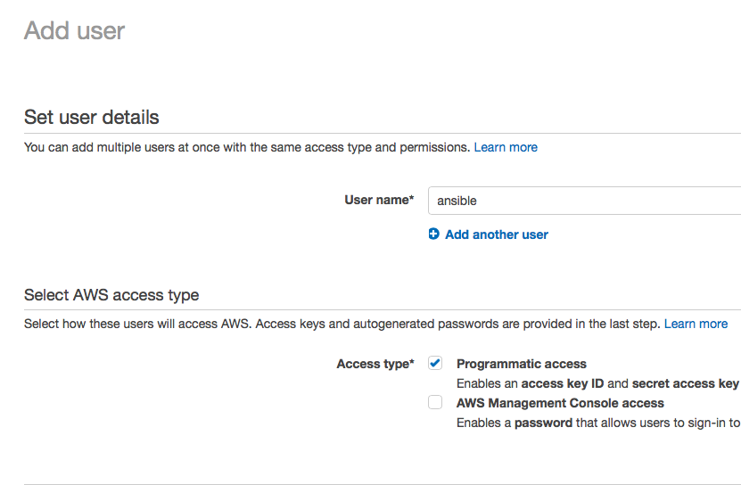Viewport: 741px width, 485px height.
Task: Click the Select AWS access type heading
Action: click(111, 295)
